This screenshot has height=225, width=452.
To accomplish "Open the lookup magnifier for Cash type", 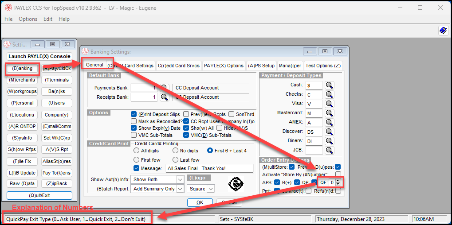I will (x=330, y=85).
